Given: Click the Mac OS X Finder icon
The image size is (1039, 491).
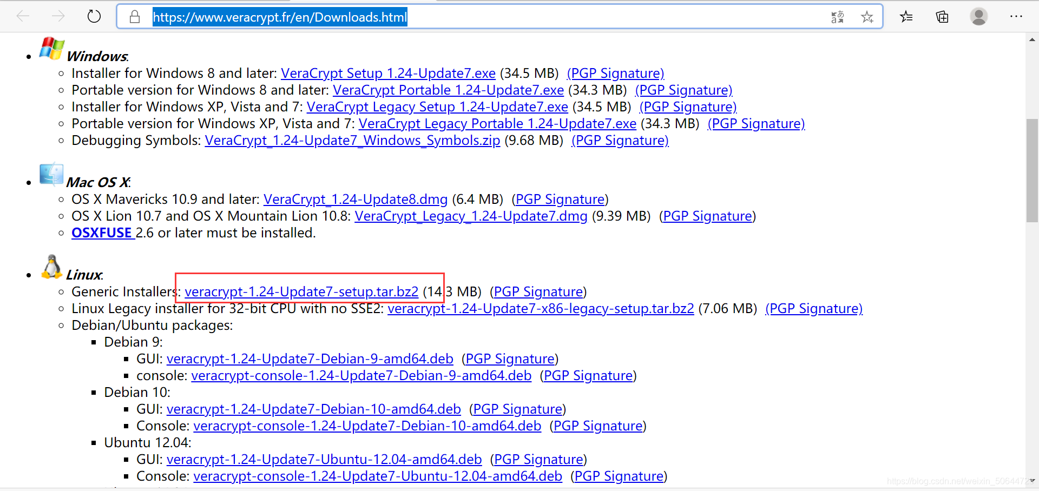Looking at the screenshot, I should point(51,174).
